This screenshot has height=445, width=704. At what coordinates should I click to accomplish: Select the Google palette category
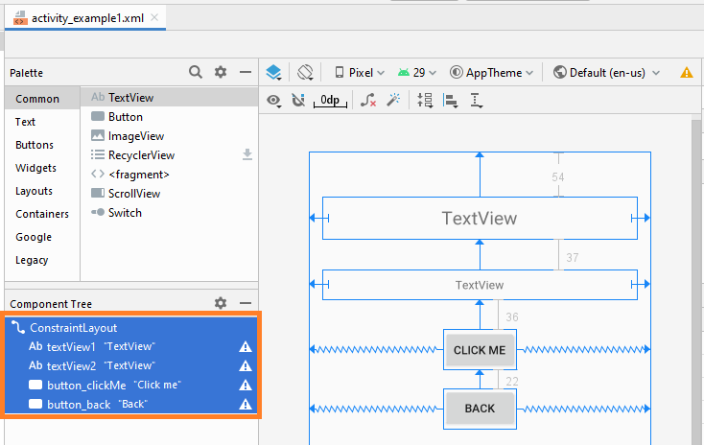[42, 237]
